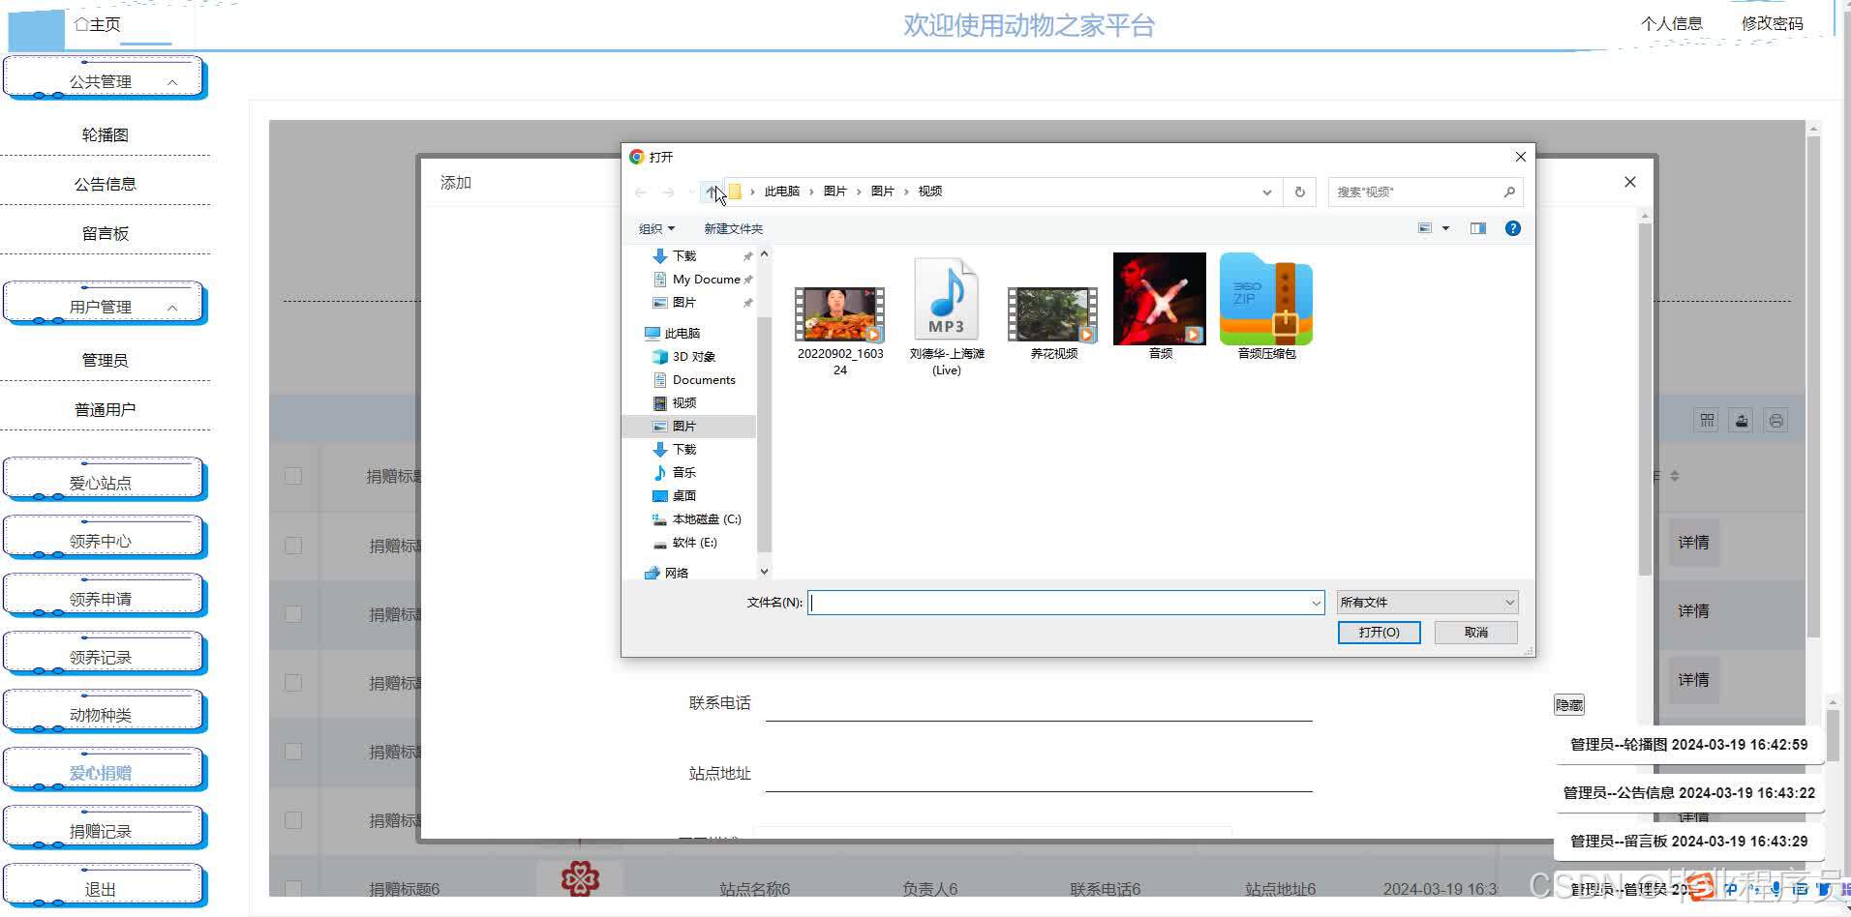The image size is (1851, 917).
Task: Click the 打开(O) button
Action: (x=1379, y=632)
